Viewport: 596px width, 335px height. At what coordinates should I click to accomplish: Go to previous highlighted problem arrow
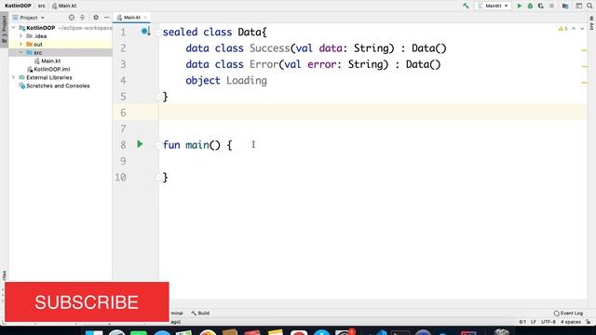[x=574, y=29]
